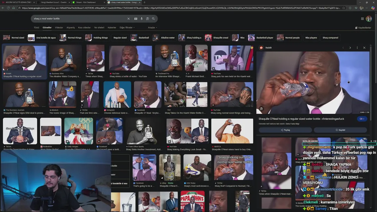The image size is (377, 212).
Task: Expand the Araçlar tools dropdown
Action: tap(152, 28)
